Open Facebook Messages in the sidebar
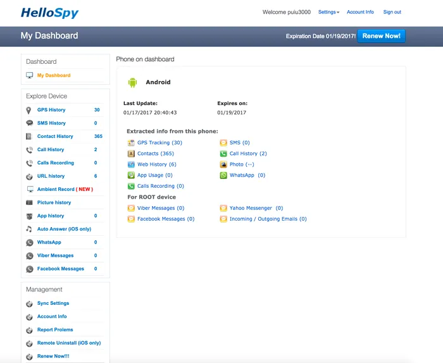This screenshot has width=443, height=363. point(61,269)
